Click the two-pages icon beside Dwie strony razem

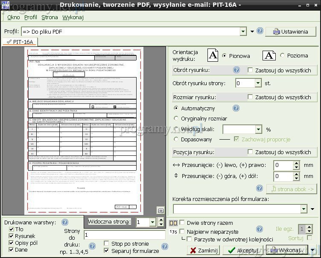tap(173, 223)
